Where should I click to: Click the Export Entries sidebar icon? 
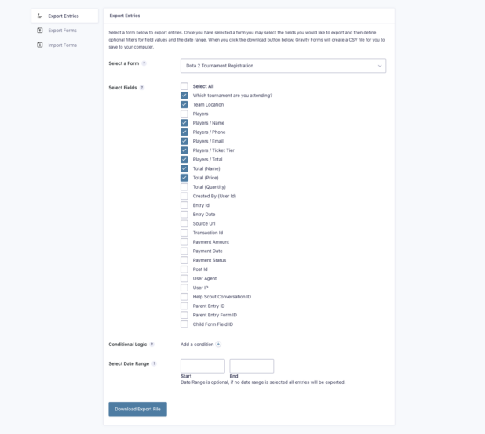[39, 16]
